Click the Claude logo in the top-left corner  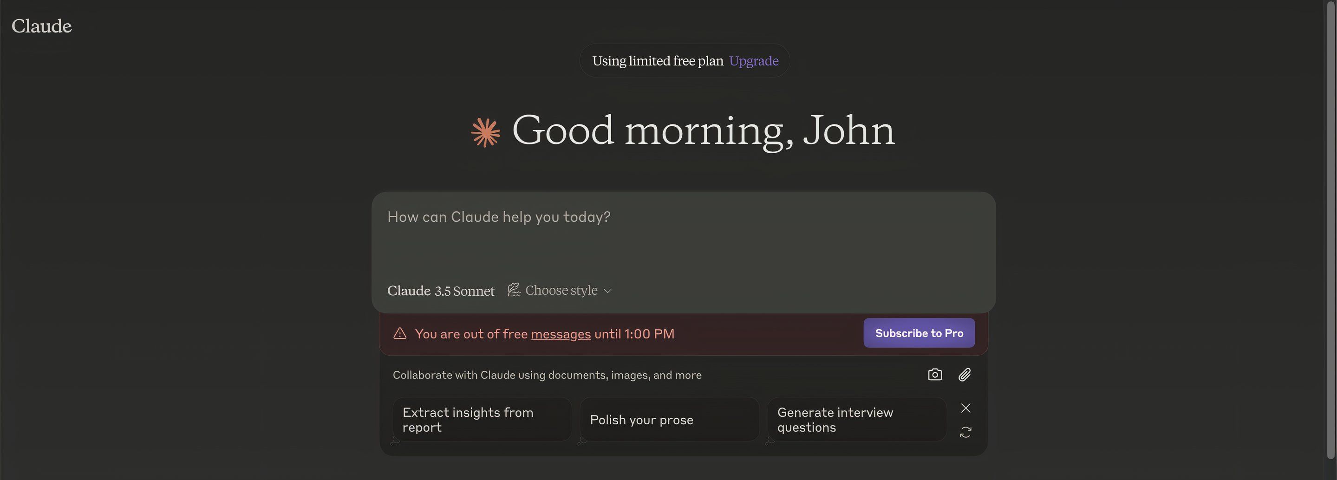(41, 26)
